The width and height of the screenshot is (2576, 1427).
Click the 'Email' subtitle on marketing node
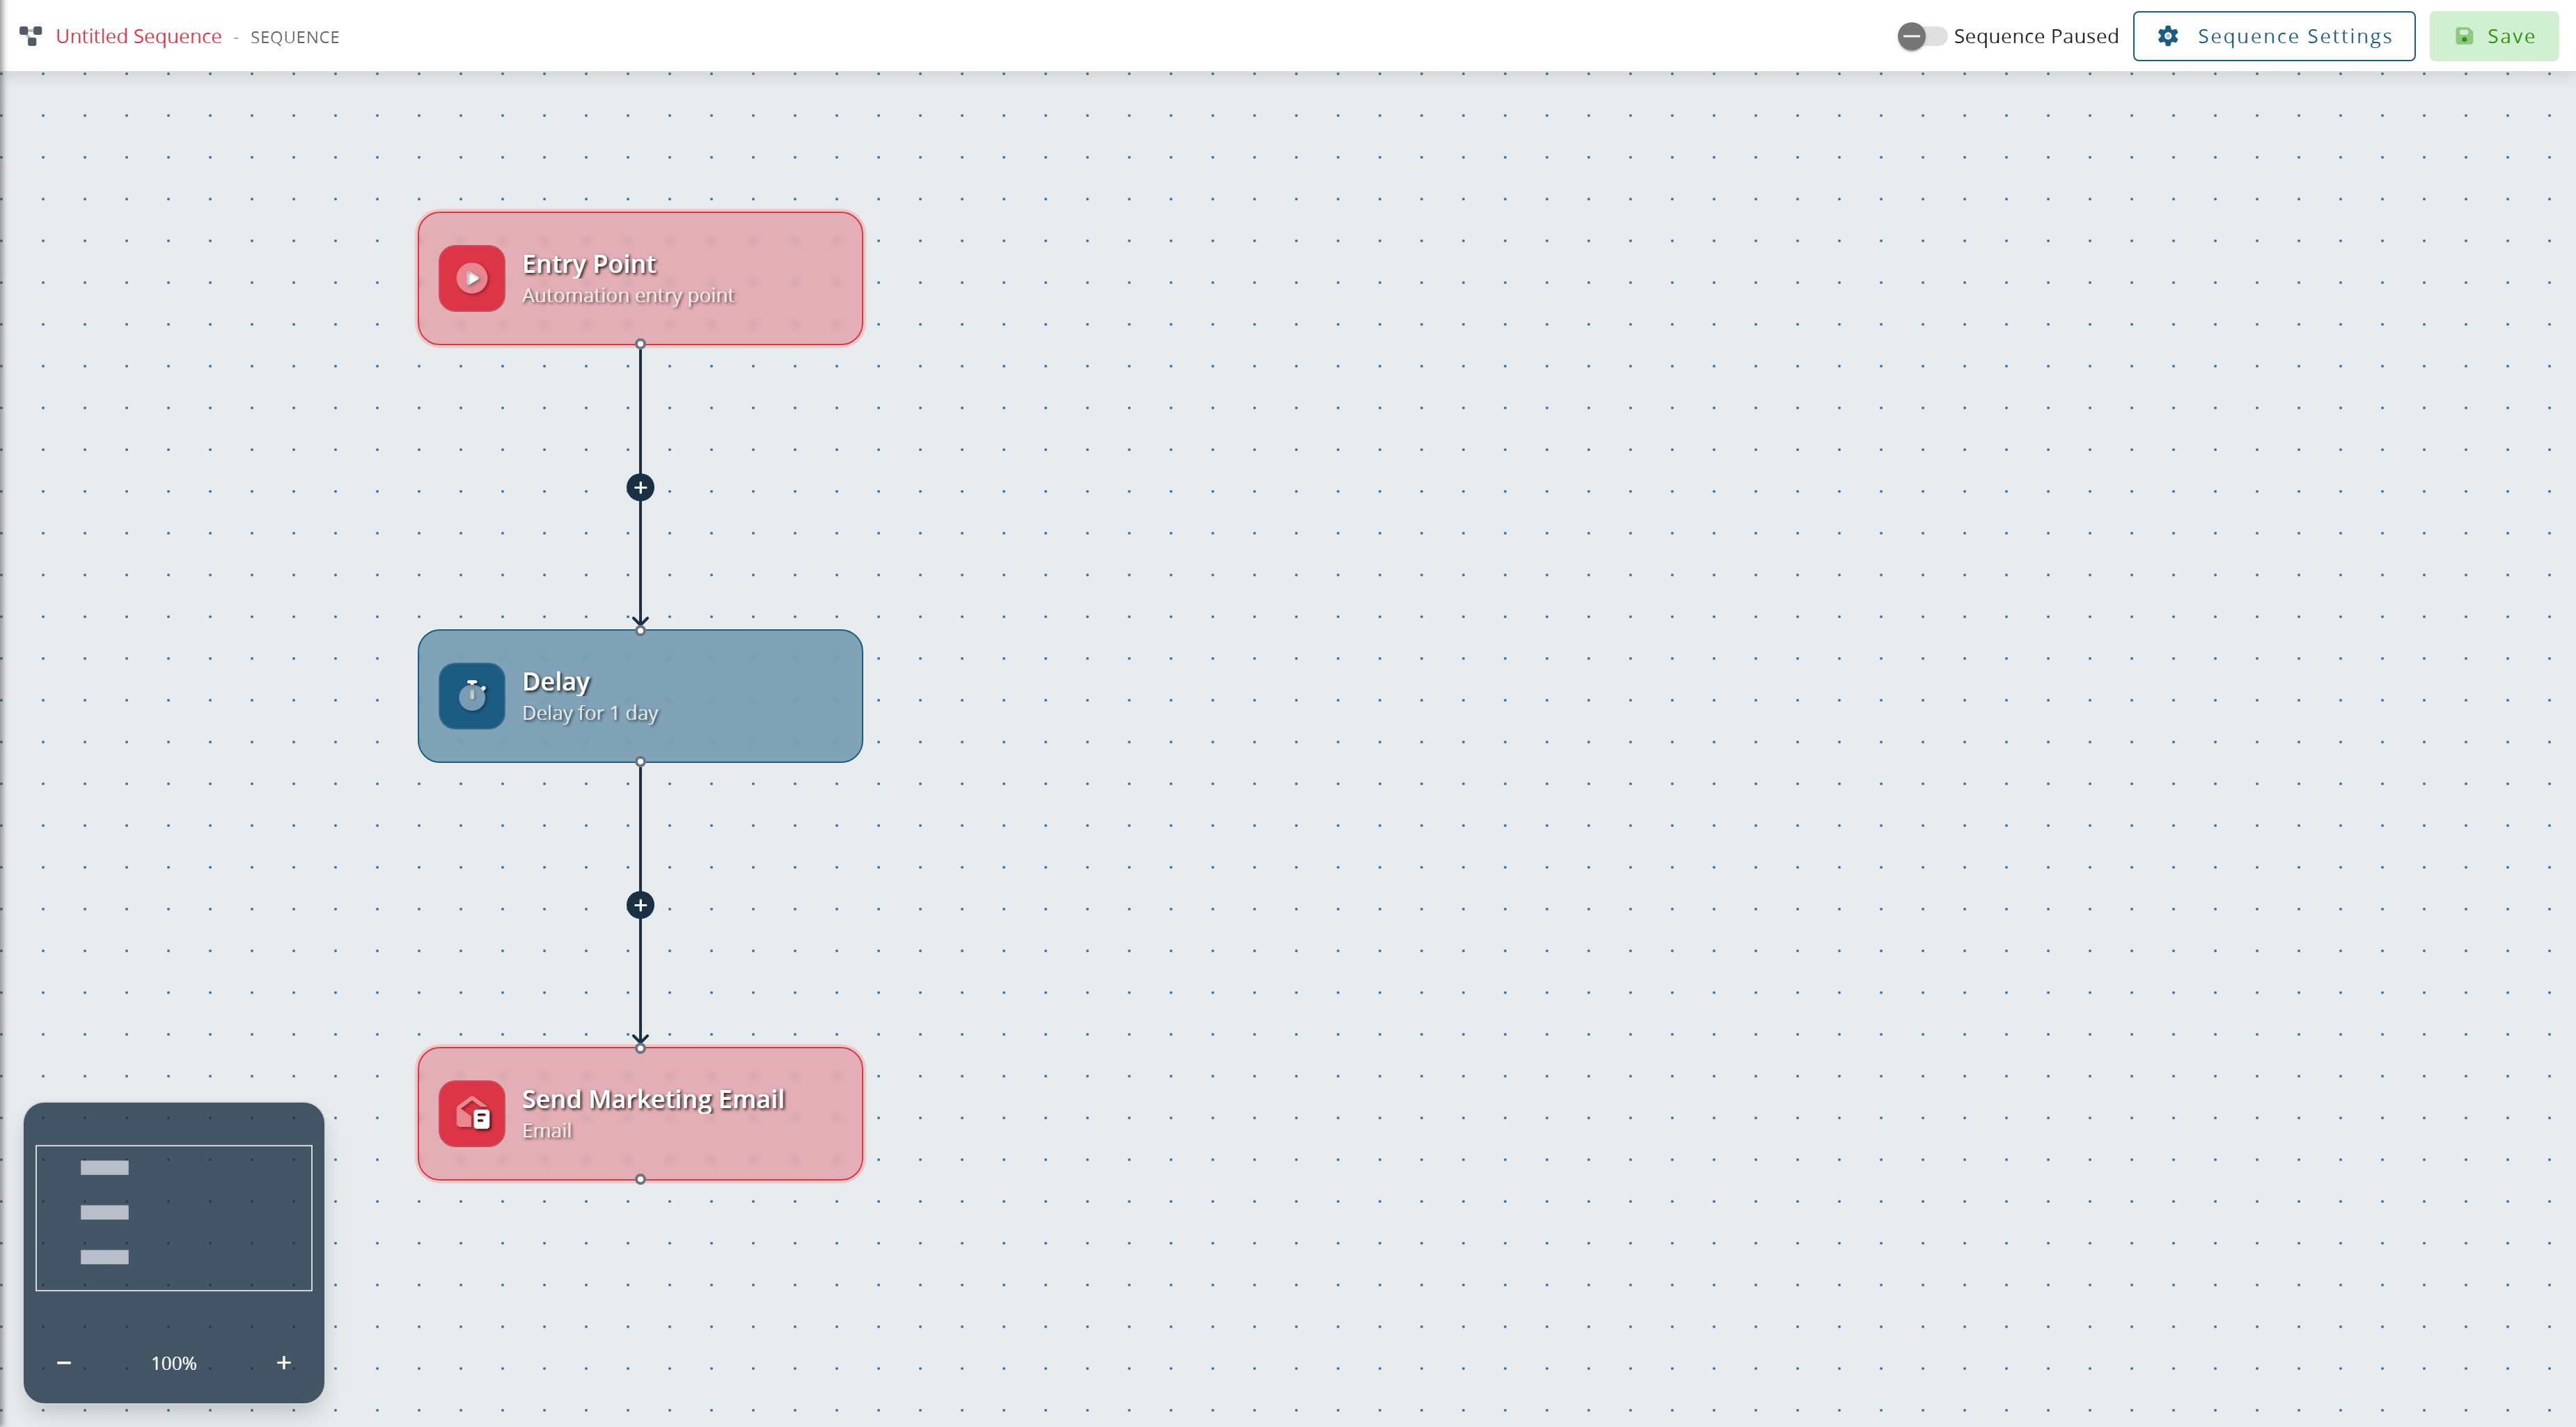point(547,1131)
